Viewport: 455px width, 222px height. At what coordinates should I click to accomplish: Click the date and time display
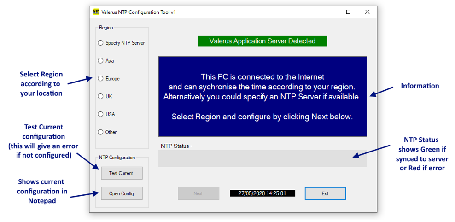(262, 193)
